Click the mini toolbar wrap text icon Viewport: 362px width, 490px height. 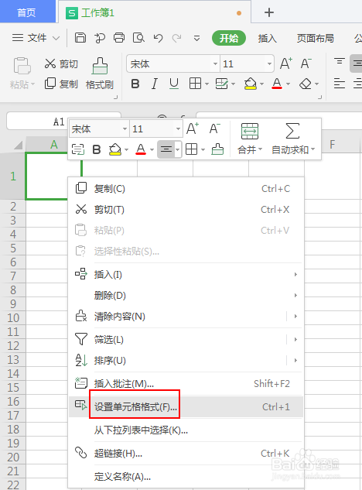78,149
